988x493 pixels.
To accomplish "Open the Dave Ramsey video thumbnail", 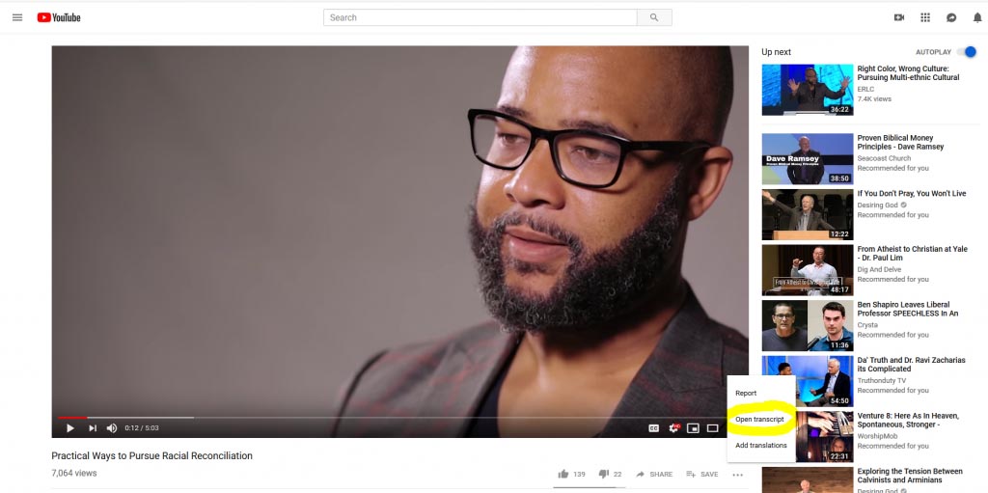I will (808, 158).
